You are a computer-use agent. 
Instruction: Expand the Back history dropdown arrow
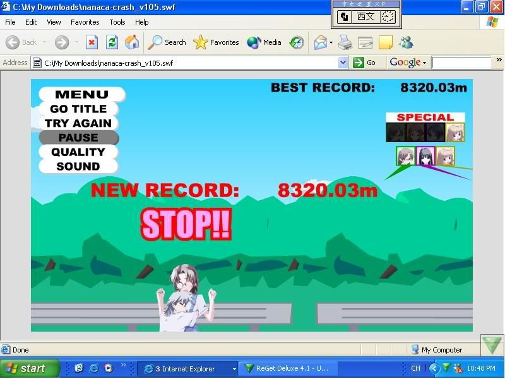click(44, 42)
